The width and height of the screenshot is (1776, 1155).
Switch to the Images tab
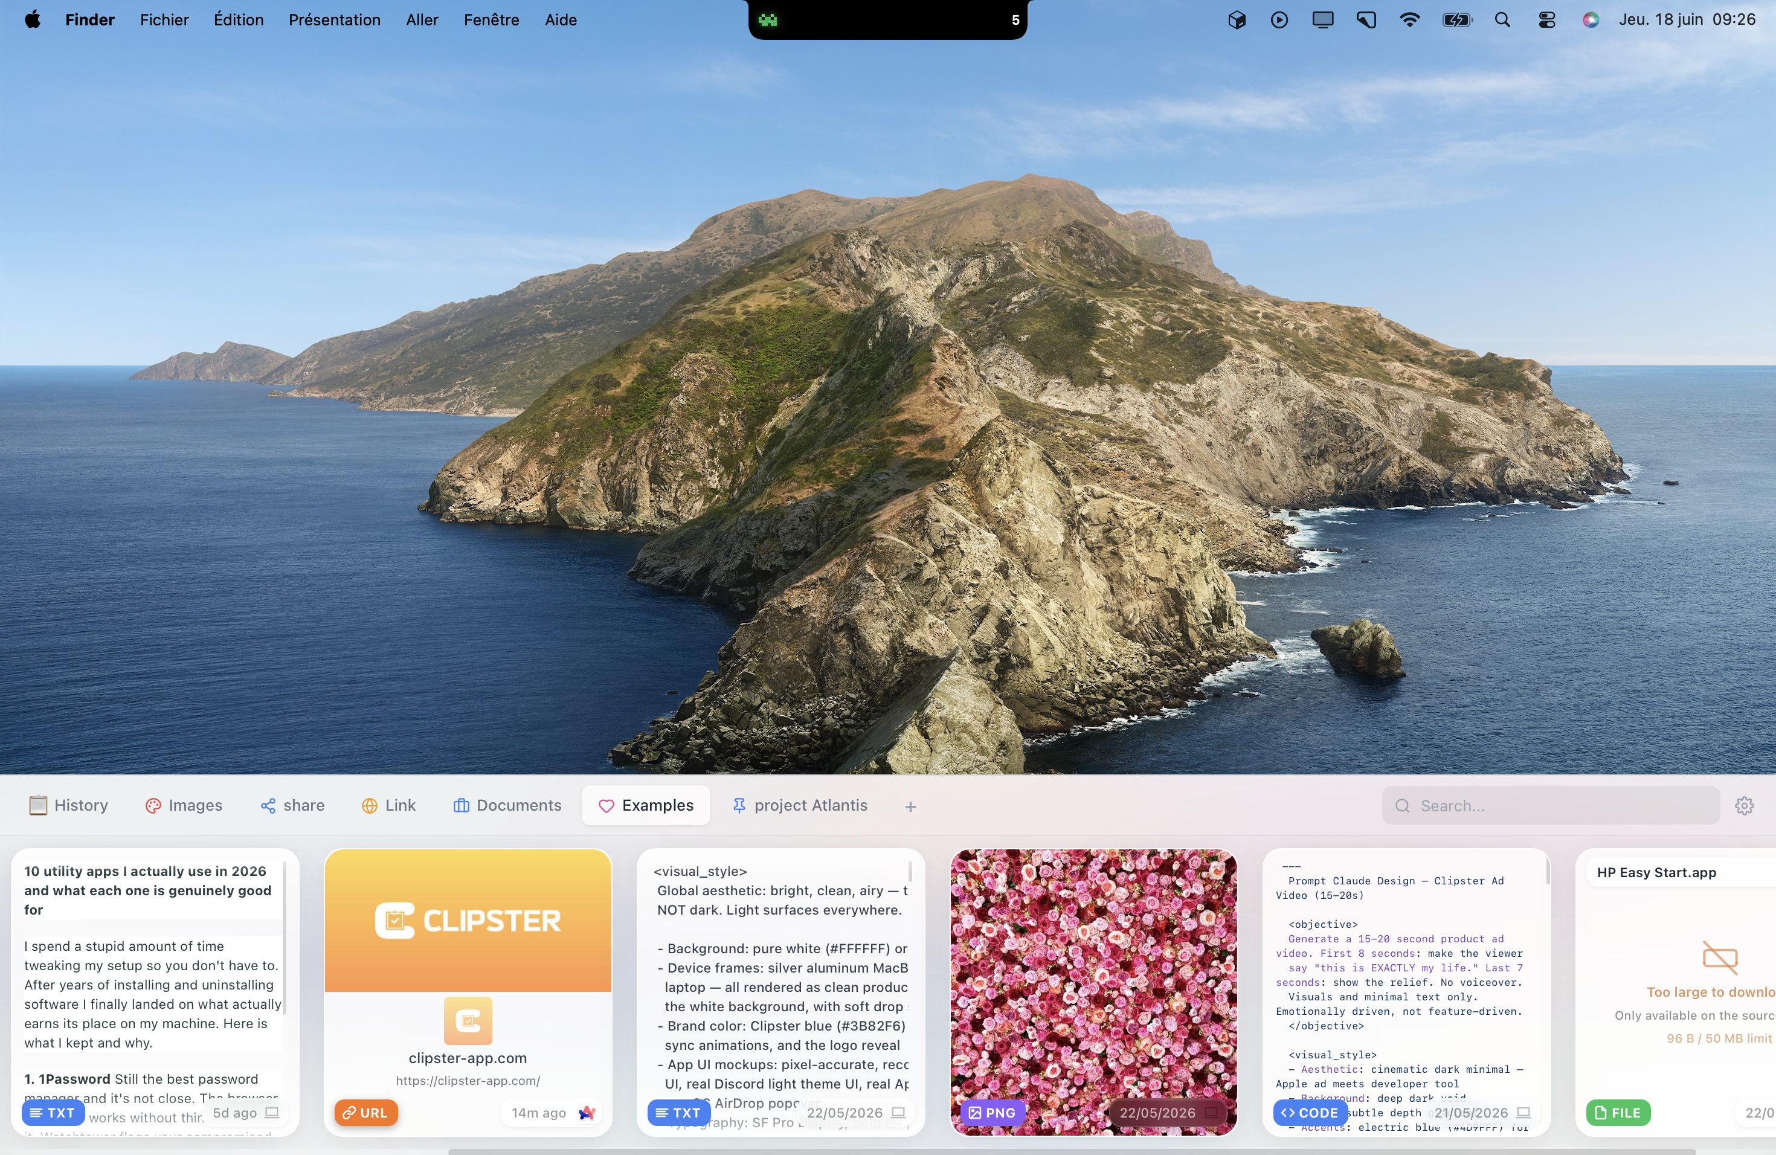[x=184, y=806]
